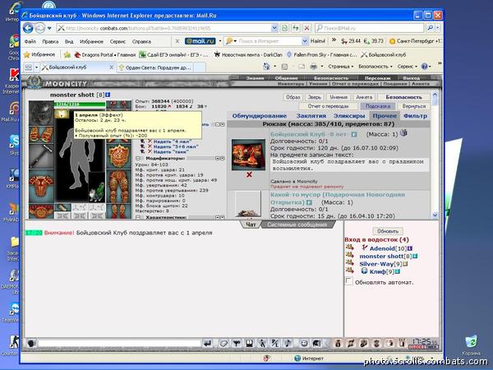Switch to the Заклятия tab

coord(311,116)
